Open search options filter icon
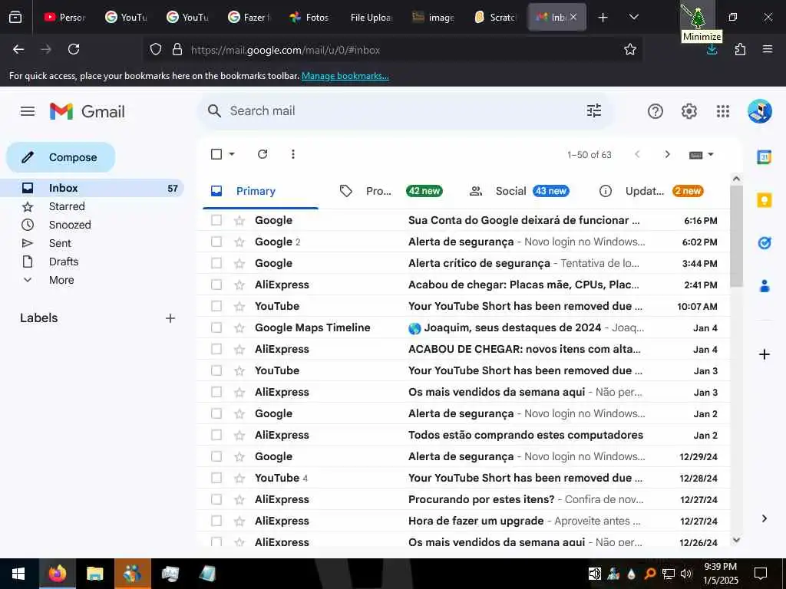 594,110
